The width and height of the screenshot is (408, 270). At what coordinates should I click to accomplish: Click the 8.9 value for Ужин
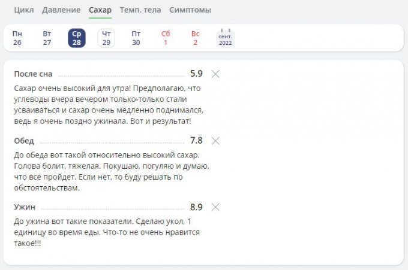coord(196,207)
